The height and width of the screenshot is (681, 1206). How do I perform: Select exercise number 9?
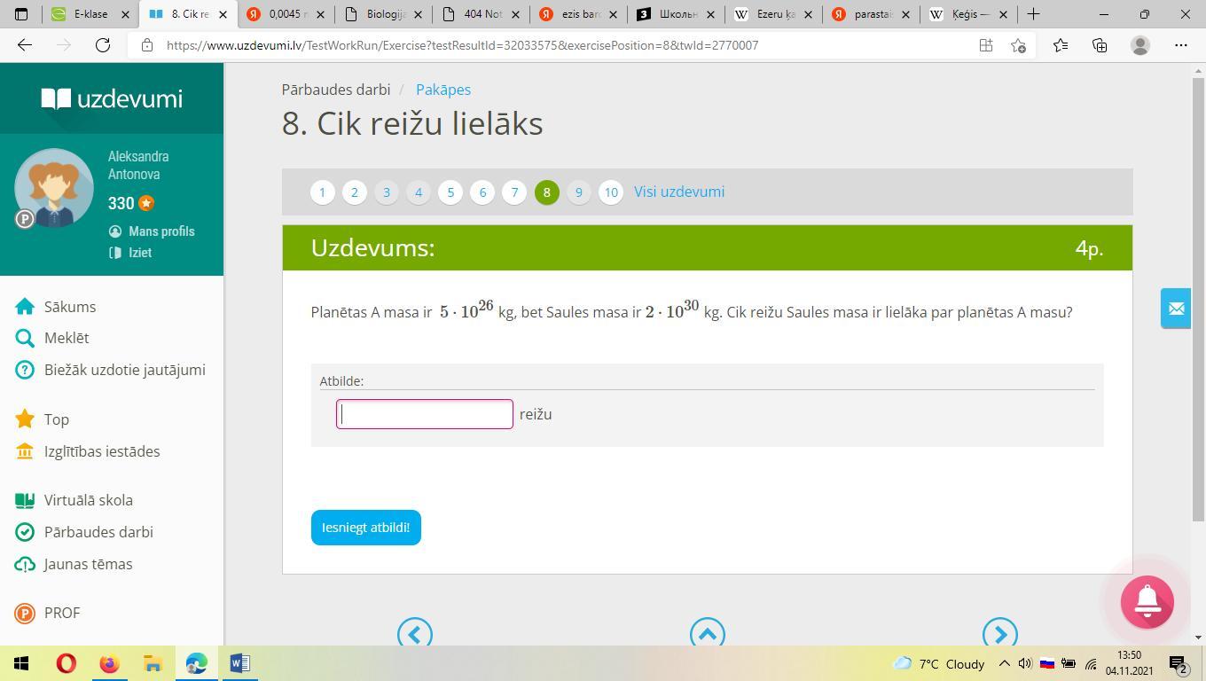coord(578,192)
